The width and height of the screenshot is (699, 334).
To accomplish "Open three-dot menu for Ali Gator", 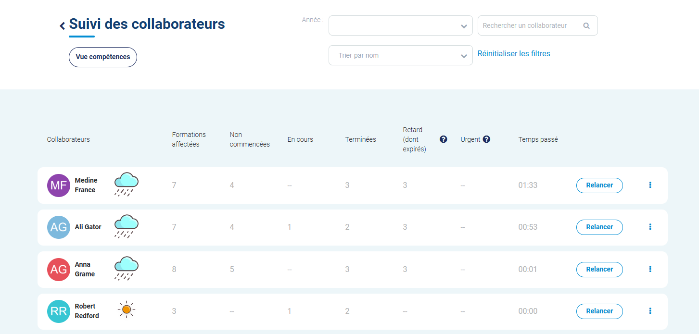I will [650, 227].
